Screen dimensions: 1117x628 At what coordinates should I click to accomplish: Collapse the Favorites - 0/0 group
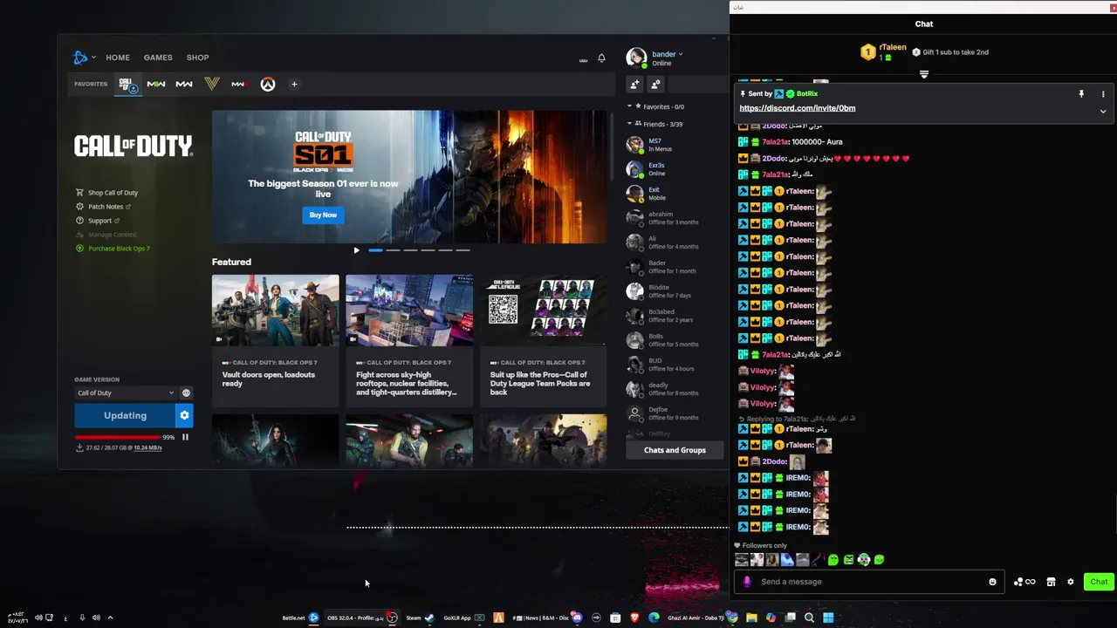[x=629, y=106]
